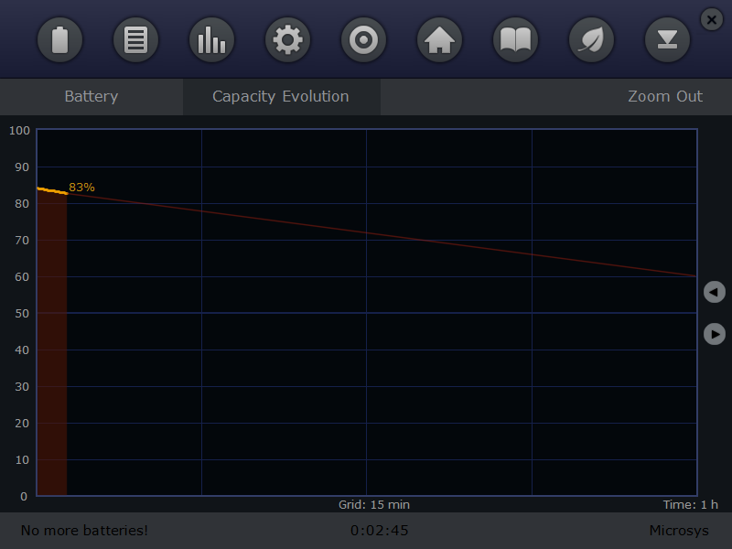The height and width of the screenshot is (549, 732).
Task: Click the dark red filled chart area
Action: pyautogui.click(x=52, y=346)
